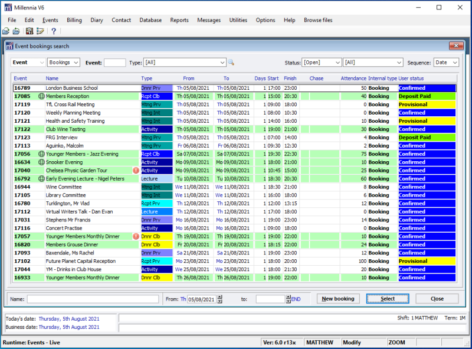Screen dimensions: 472x349
Task: Click red alert icon on Chelsea Physic Garden Tour
Action: point(136,171)
